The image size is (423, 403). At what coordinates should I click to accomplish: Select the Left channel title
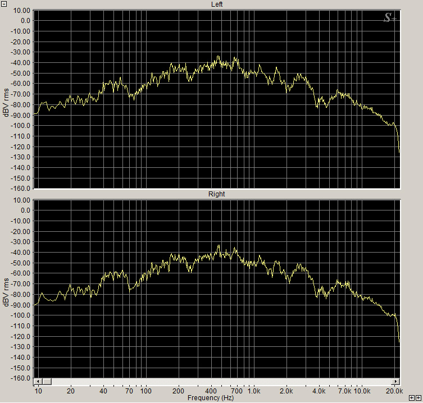click(216, 4)
